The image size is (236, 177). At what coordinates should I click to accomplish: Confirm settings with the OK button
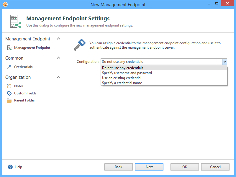(x=184, y=167)
